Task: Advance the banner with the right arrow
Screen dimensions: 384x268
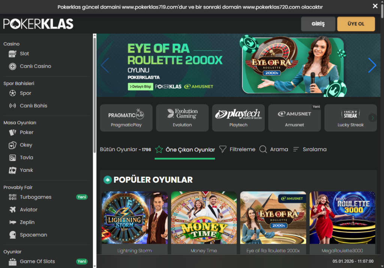Action: click(x=372, y=66)
